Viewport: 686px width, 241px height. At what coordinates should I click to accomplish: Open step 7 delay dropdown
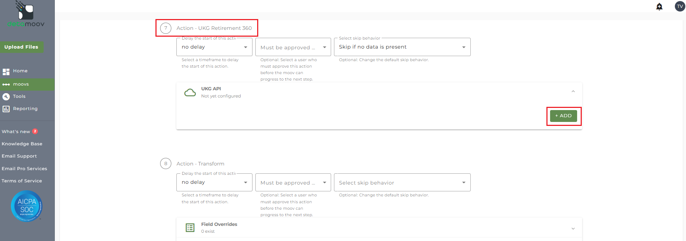pyautogui.click(x=214, y=47)
